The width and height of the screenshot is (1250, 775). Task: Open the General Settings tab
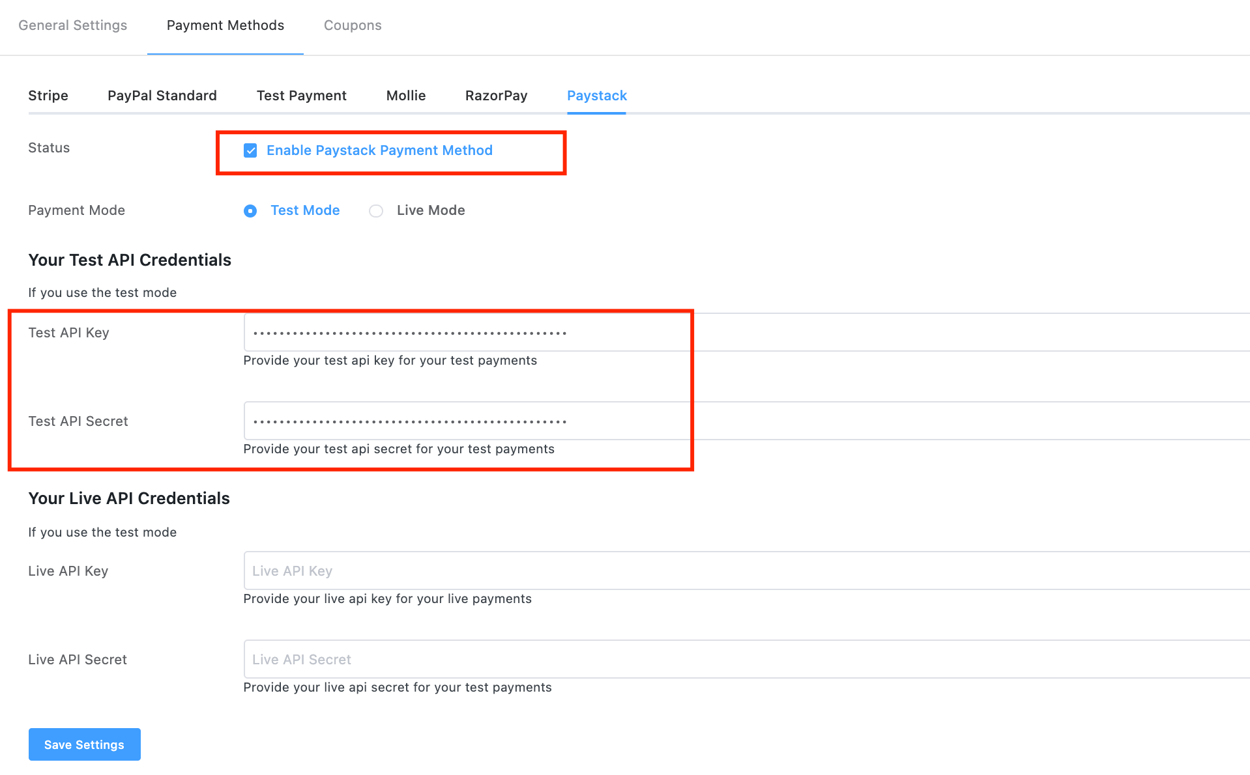72,25
